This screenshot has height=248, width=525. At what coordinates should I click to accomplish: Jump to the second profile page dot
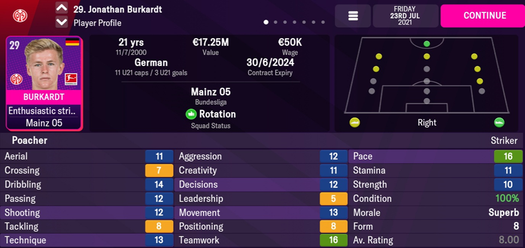[275, 22]
